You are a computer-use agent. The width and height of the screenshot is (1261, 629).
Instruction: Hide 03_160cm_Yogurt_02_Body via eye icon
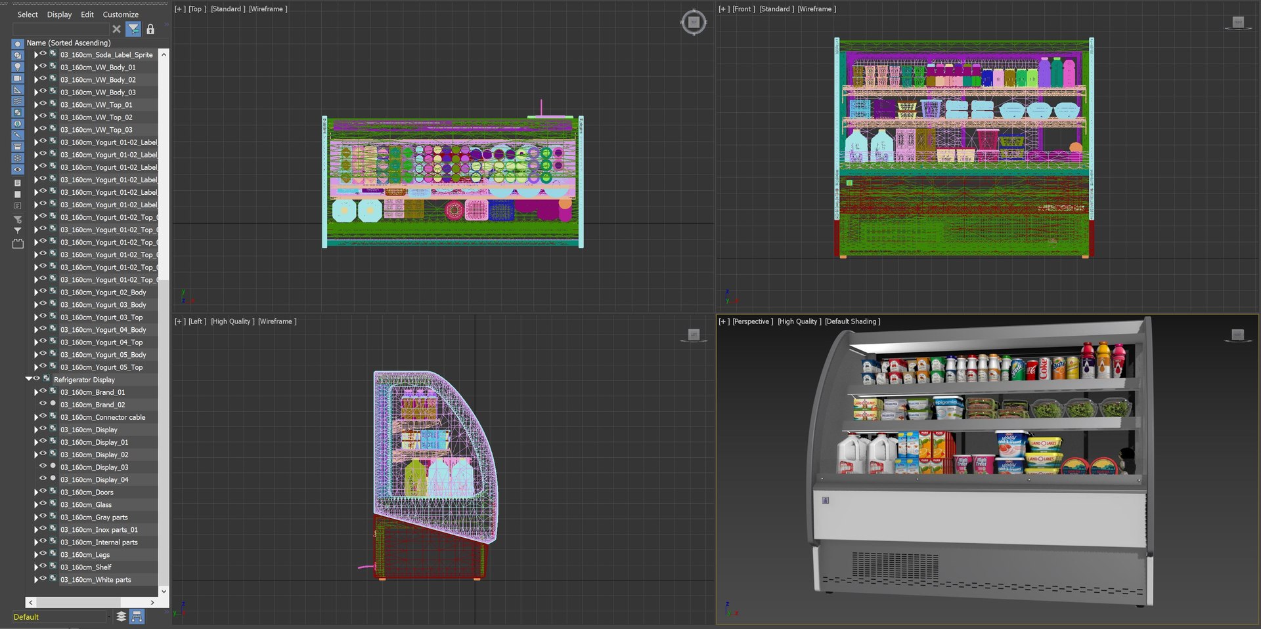(x=43, y=291)
